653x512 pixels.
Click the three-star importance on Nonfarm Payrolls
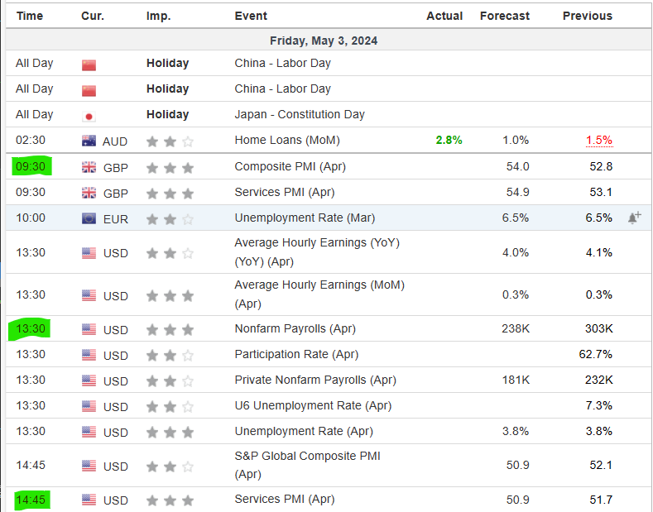(x=170, y=329)
